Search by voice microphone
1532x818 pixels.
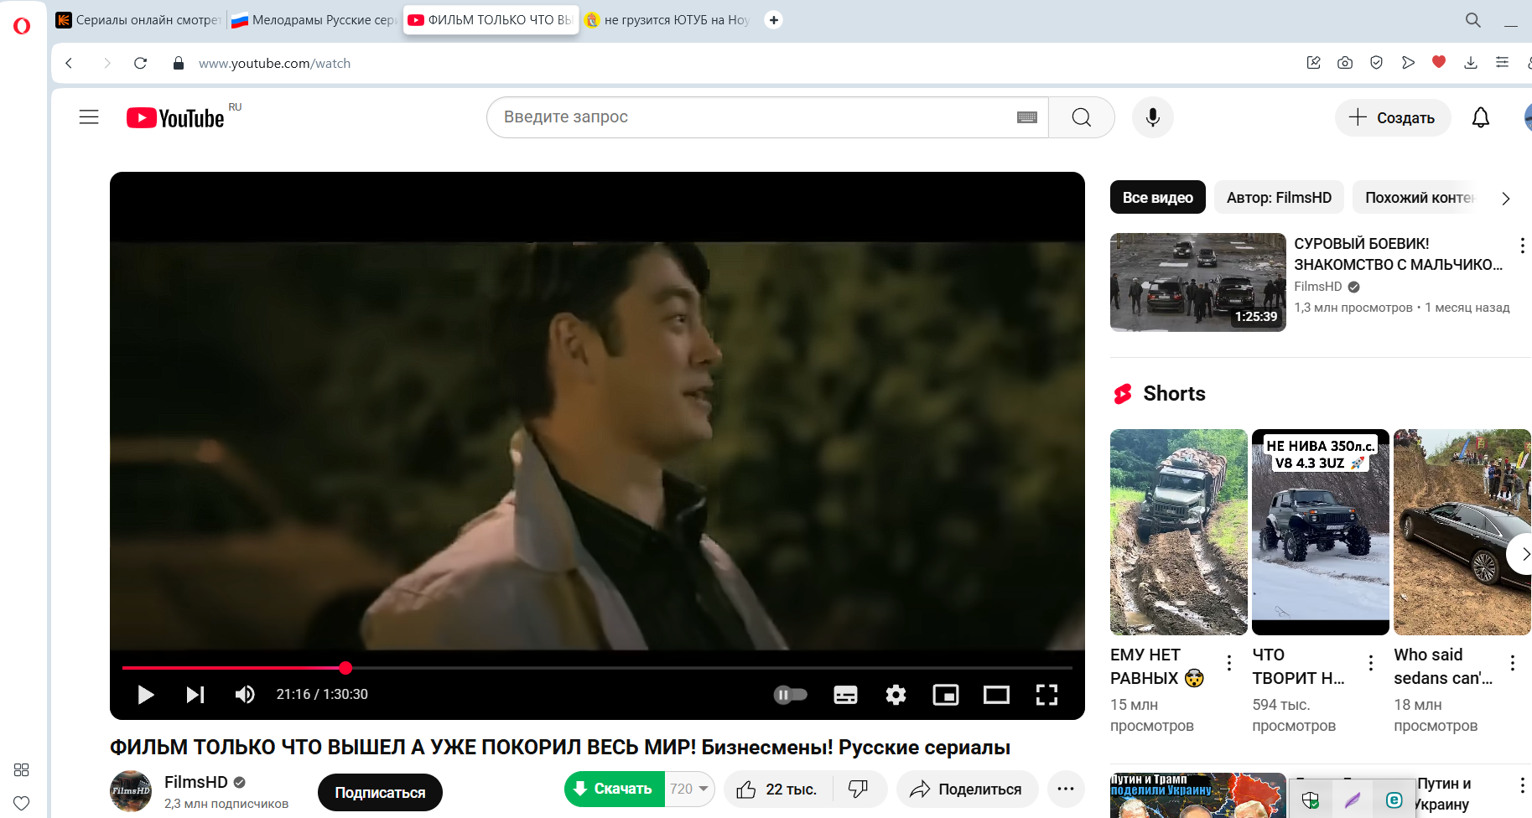pyautogui.click(x=1152, y=117)
